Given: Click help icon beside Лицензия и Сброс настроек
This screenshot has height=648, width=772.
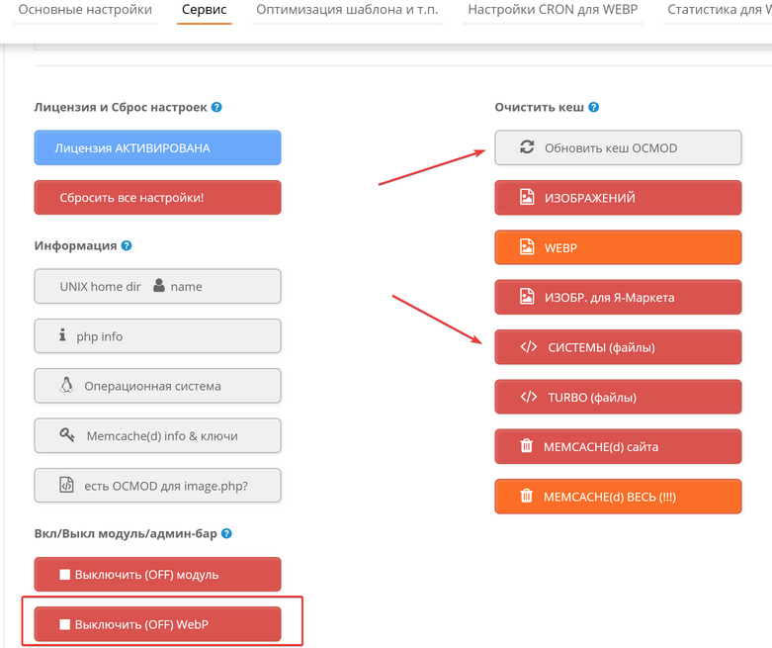Looking at the screenshot, I should pyautogui.click(x=216, y=107).
